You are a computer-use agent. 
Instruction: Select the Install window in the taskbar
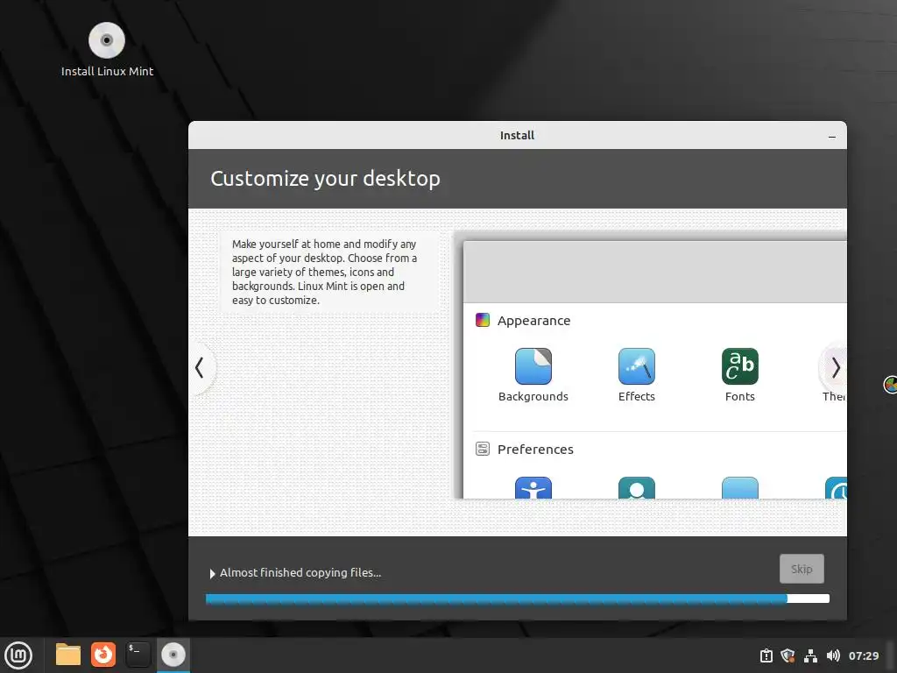pos(173,655)
